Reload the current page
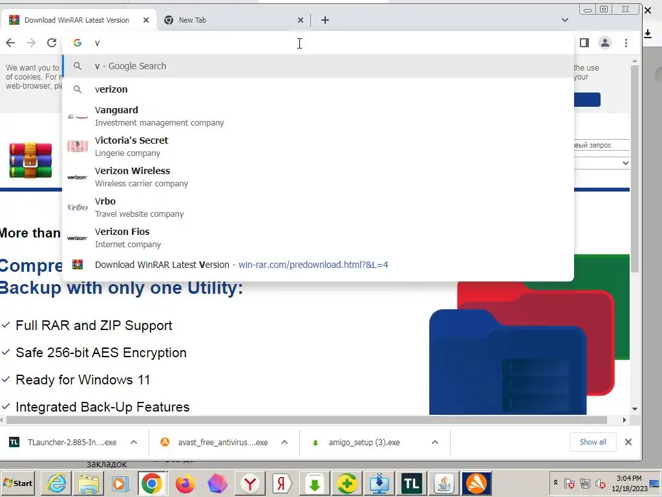This screenshot has height=497, width=662. [52, 43]
